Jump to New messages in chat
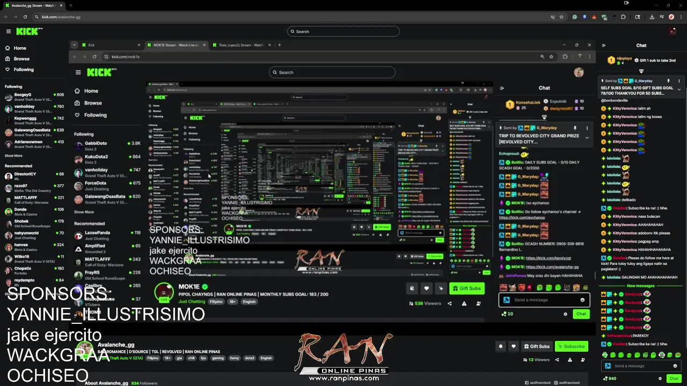Screen dimensions: 687x386 (641, 286)
